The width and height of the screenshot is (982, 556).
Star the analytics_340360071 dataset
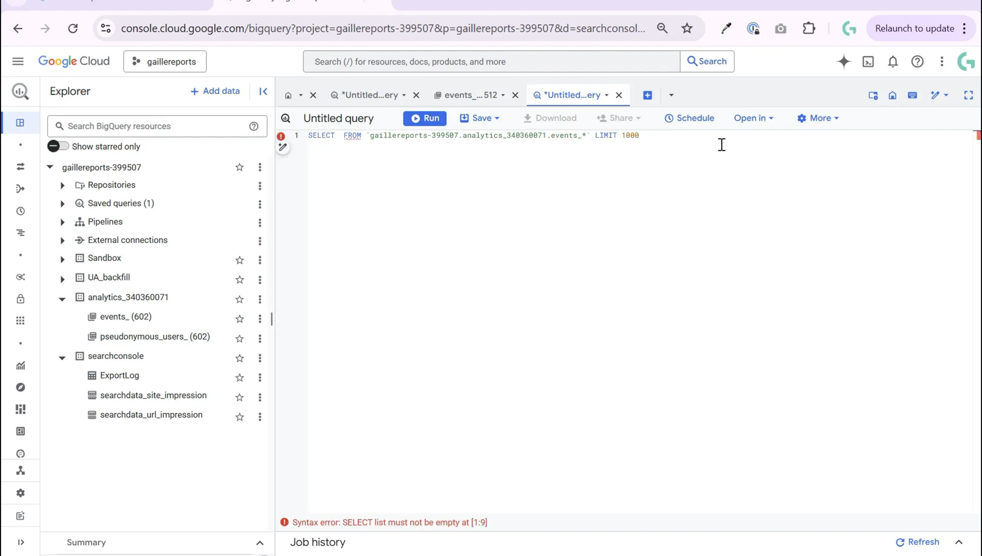[239, 299]
